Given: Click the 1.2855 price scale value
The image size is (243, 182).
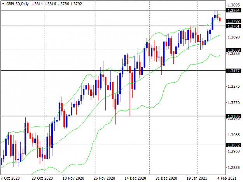Looking at the screenshot, I should 234,168.
